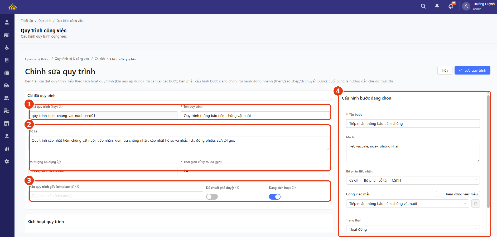497x237 pixels.
Task: Open the Tiếp nhận thông báo tiêm chủng vật nuôi dropdown
Action: tap(408, 204)
